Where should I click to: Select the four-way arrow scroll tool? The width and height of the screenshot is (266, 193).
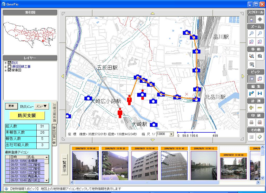click(260, 19)
